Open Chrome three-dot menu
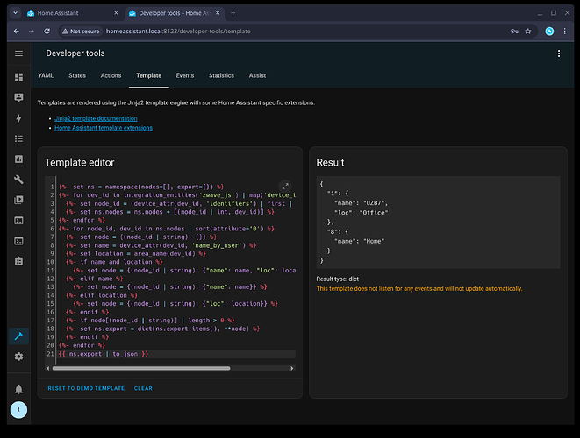Viewport: 580px width, 438px height. pyautogui.click(x=564, y=32)
